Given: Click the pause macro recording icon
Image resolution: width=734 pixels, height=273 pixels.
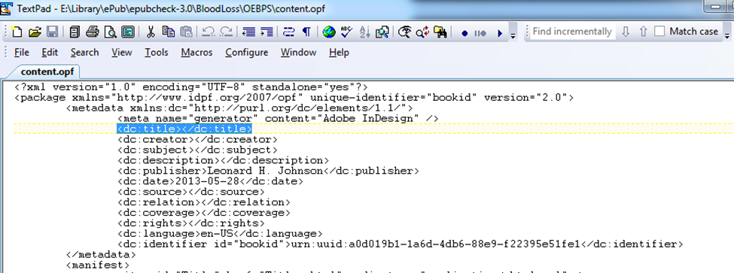Looking at the screenshot, I should pos(481,33).
